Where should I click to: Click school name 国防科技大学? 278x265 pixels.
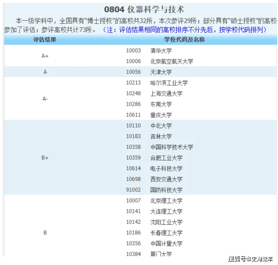166,190
